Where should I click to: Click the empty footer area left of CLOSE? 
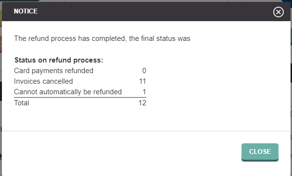[x=121, y=152]
